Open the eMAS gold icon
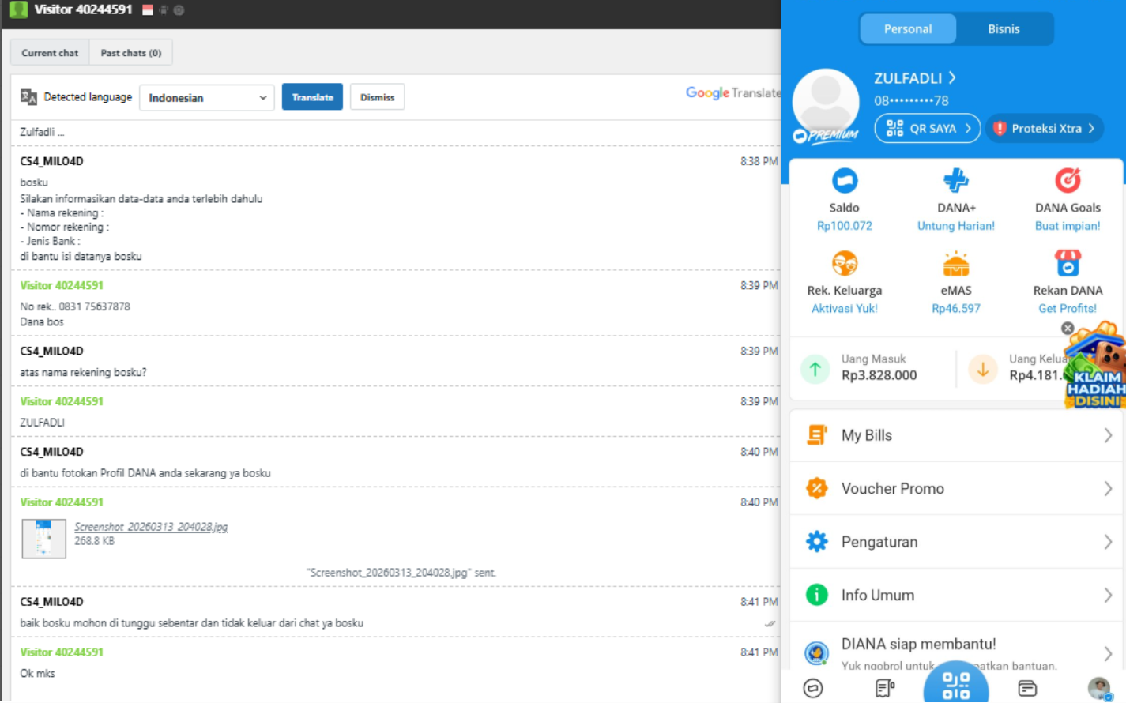The width and height of the screenshot is (1126, 703). (x=956, y=263)
